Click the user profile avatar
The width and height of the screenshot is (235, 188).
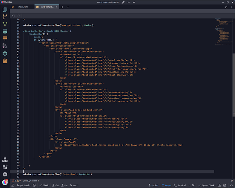5,182
